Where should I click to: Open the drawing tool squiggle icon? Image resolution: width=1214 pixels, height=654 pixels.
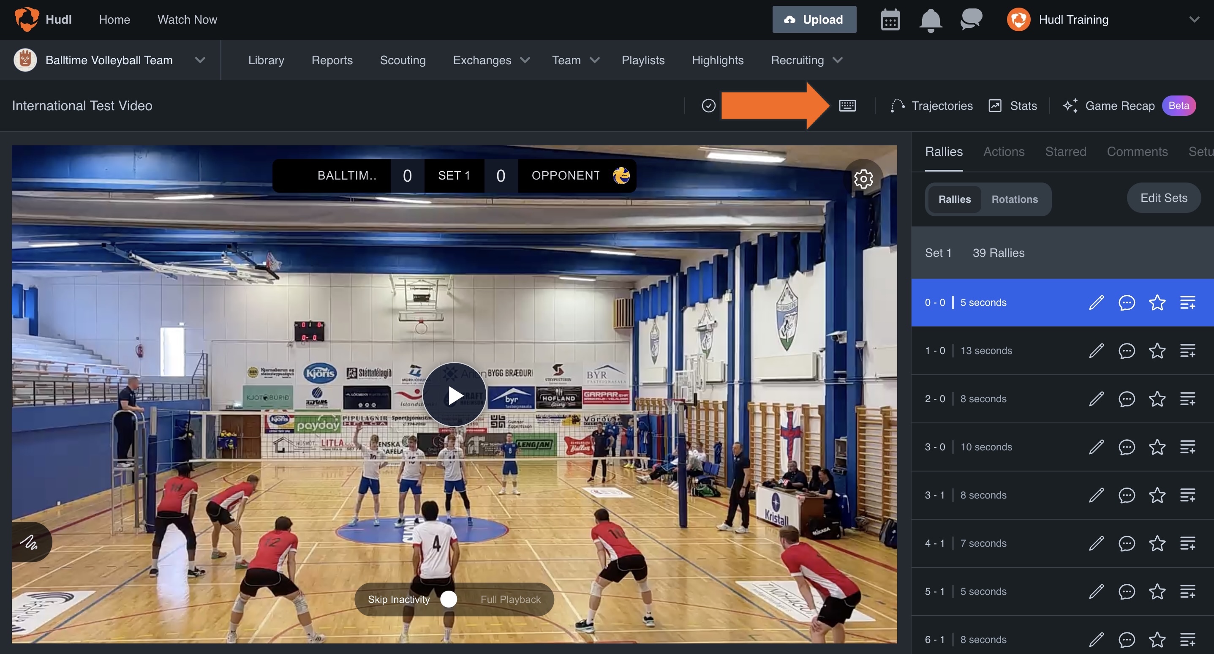(x=29, y=542)
